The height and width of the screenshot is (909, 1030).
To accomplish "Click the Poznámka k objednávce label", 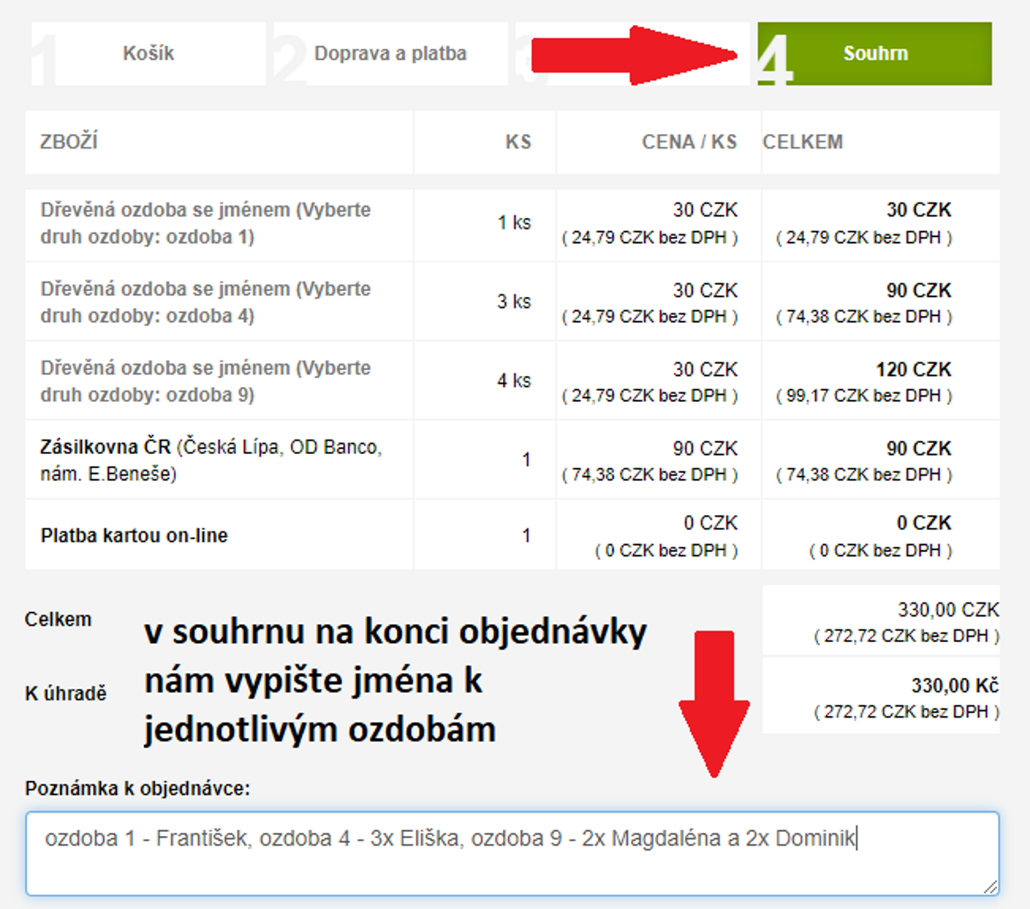I will click(x=137, y=788).
